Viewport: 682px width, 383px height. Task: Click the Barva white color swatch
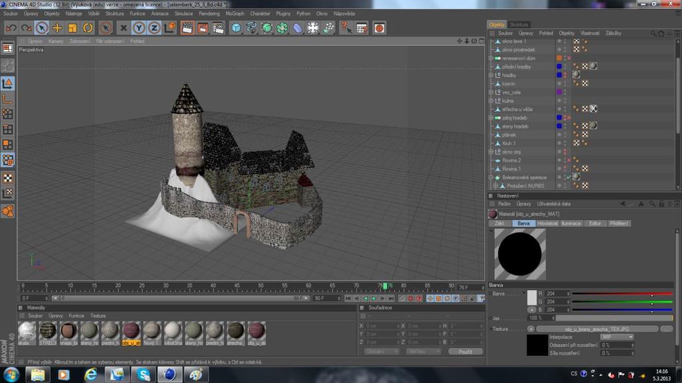click(532, 297)
